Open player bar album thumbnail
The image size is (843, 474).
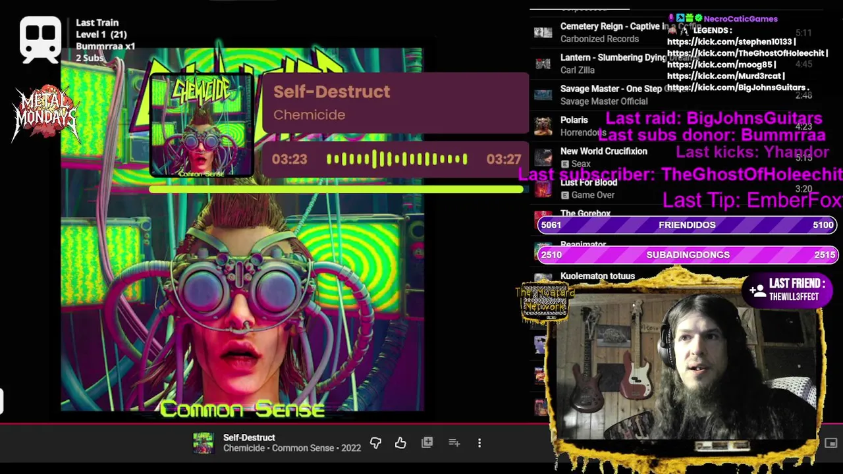(204, 442)
